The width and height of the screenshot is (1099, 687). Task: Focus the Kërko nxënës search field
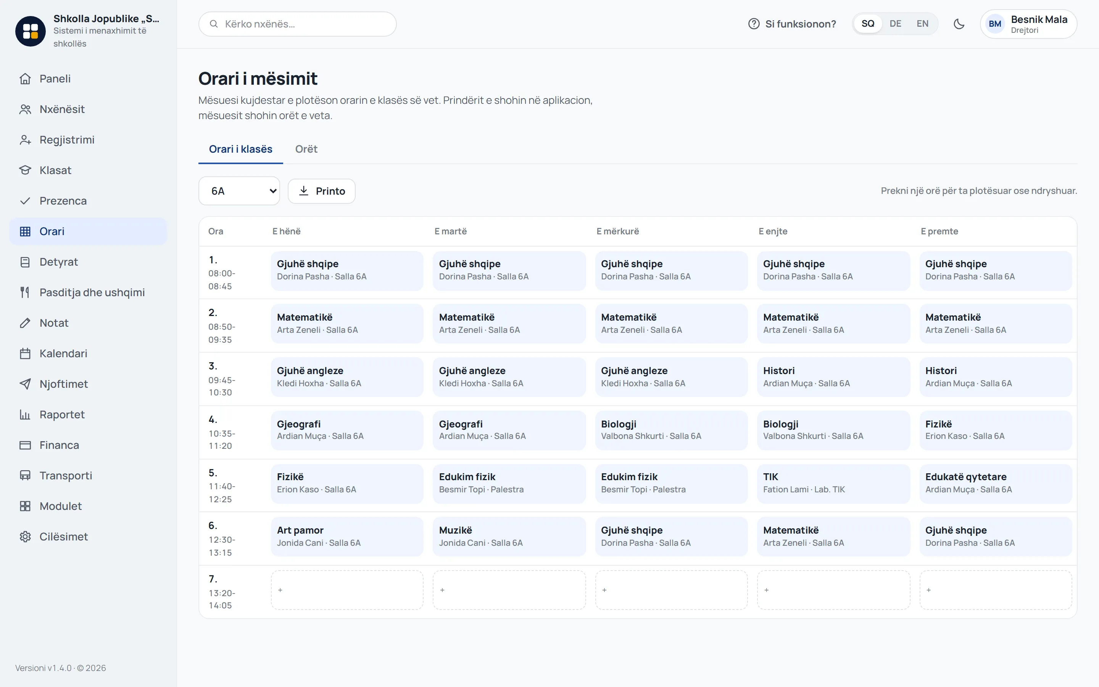click(x=298, y=24)
